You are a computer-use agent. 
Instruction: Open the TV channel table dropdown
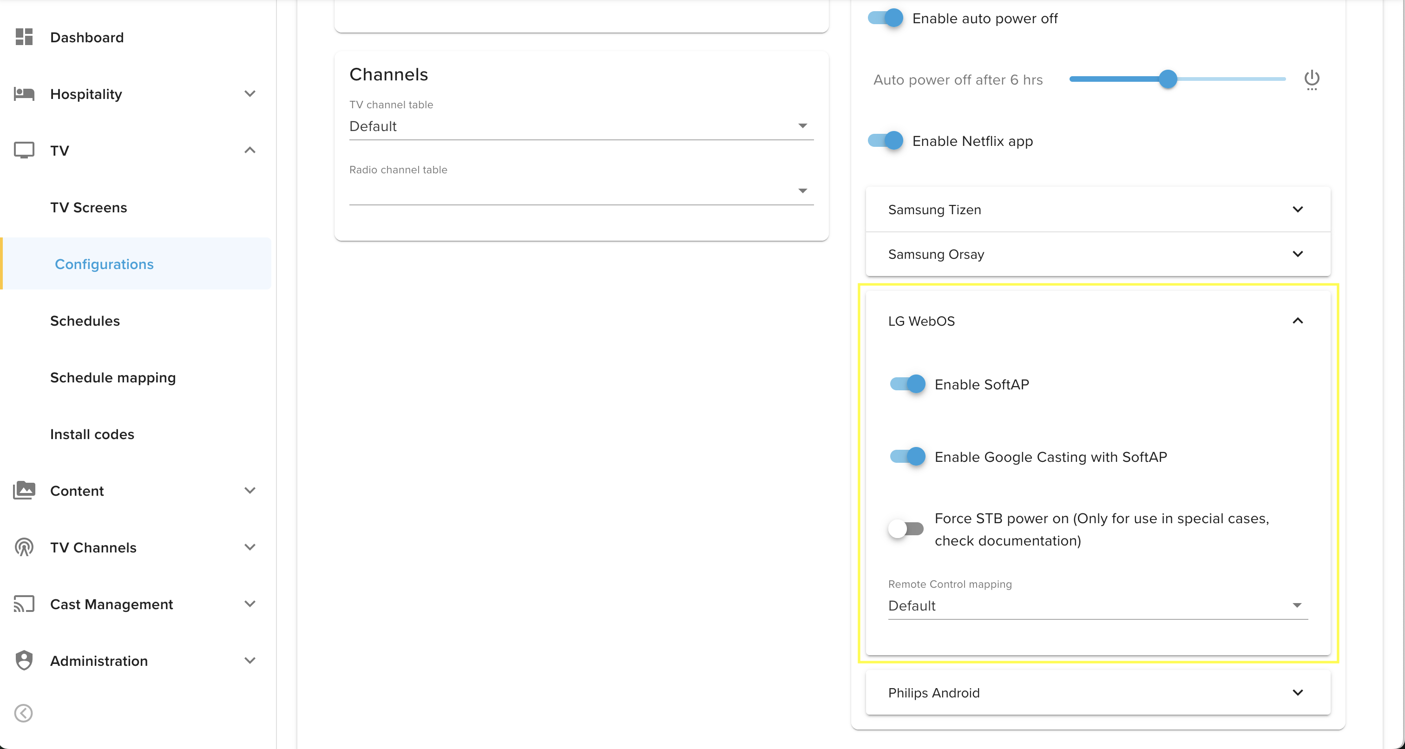[x=581, y=126]
